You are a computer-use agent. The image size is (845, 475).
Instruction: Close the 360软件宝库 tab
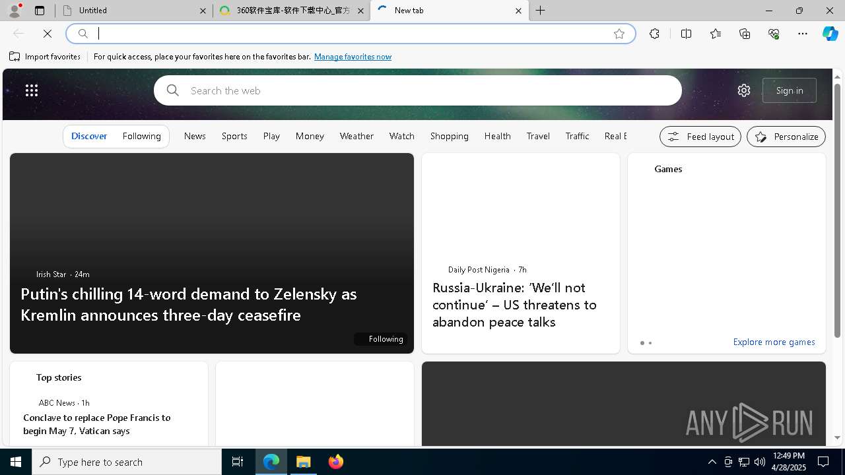click(x=360, y=11)
